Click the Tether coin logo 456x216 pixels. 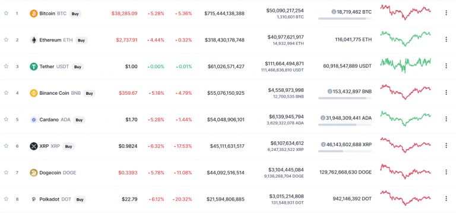[34, 67]
